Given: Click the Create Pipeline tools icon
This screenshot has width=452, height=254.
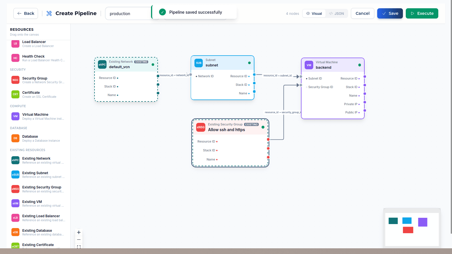Looking at the screenshot, I should click(49, 13).
